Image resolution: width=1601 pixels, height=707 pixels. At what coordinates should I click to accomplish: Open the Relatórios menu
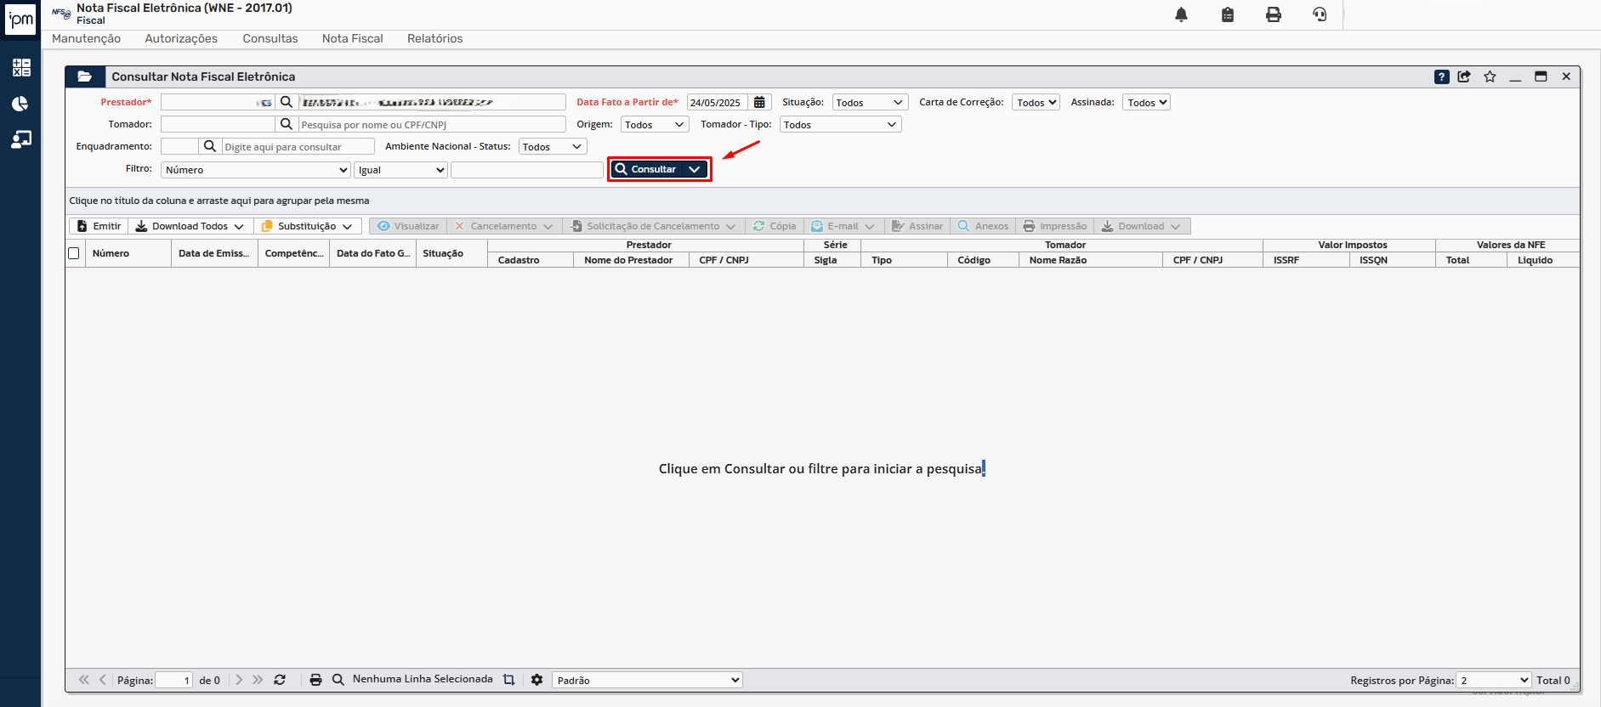434,38
